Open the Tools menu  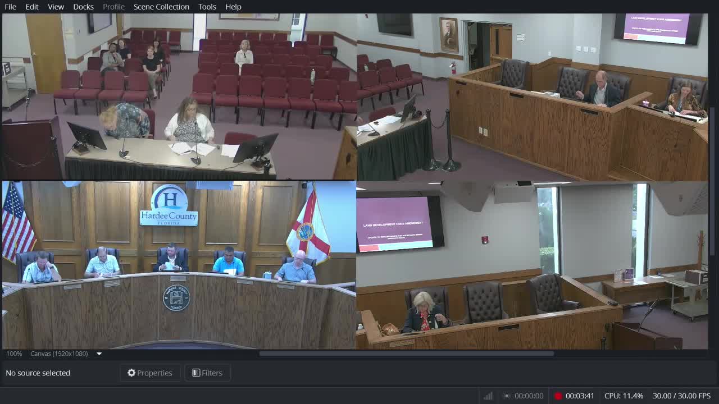(x=207, y=6)
